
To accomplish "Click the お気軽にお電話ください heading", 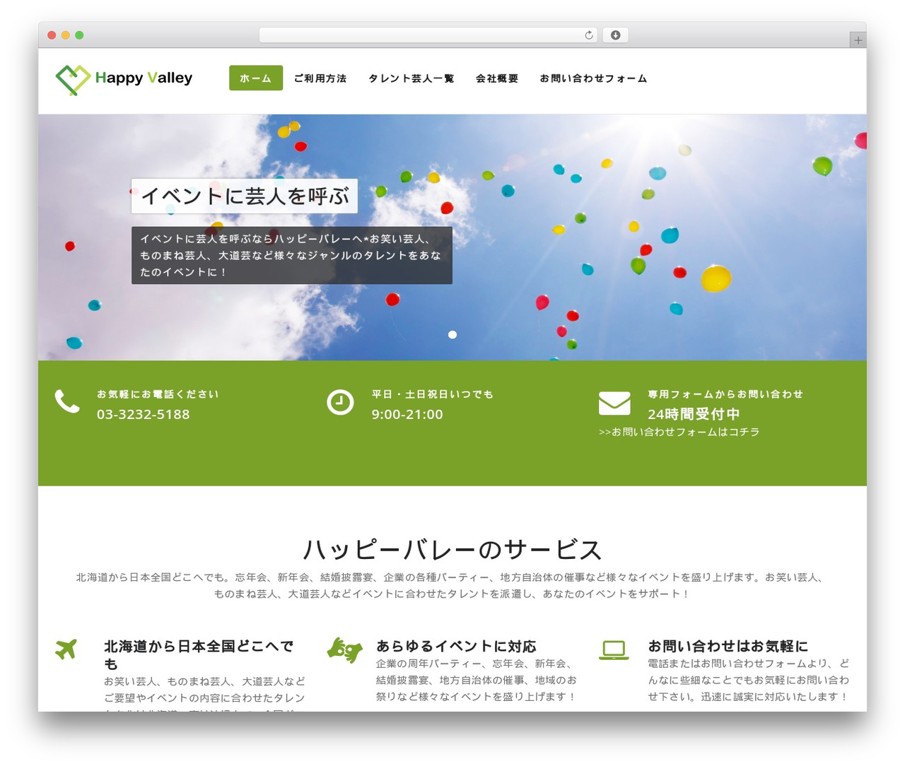I will click(158, 394).
